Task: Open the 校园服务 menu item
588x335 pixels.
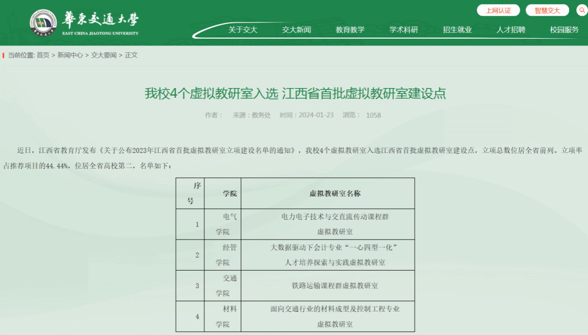Action: [564, 30]
